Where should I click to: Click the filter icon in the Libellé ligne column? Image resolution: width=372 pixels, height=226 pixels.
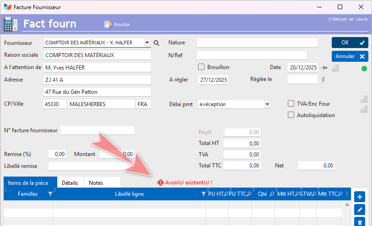203,194
